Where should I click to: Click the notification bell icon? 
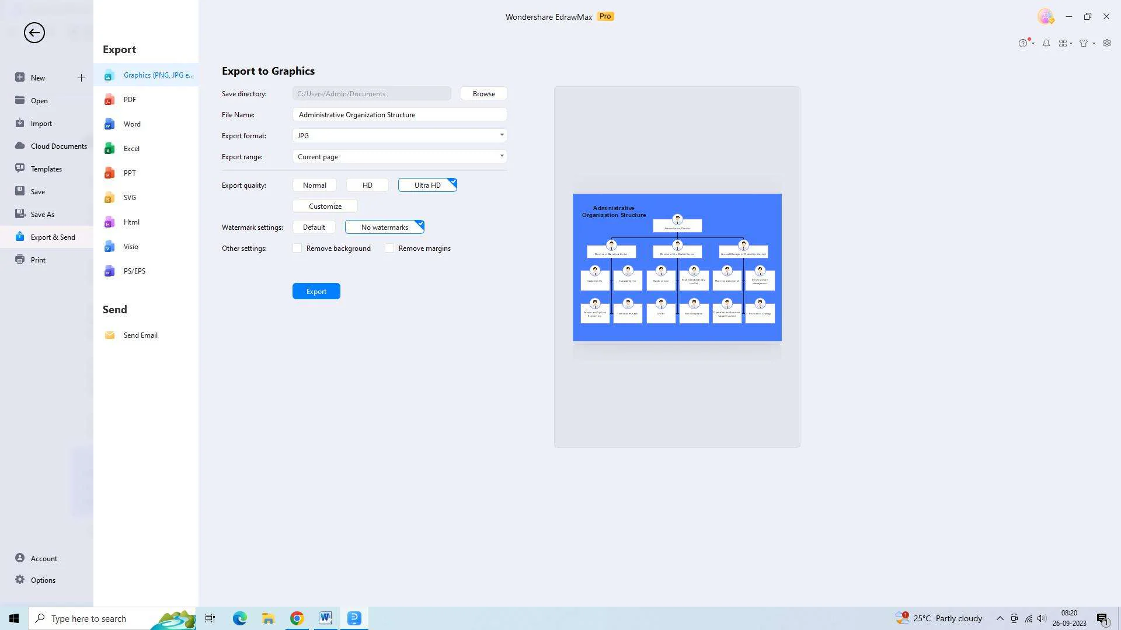(x=1046, y=43)
